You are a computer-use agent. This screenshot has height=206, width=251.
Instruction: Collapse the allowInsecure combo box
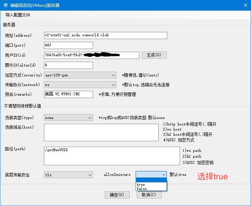(151, 174)
